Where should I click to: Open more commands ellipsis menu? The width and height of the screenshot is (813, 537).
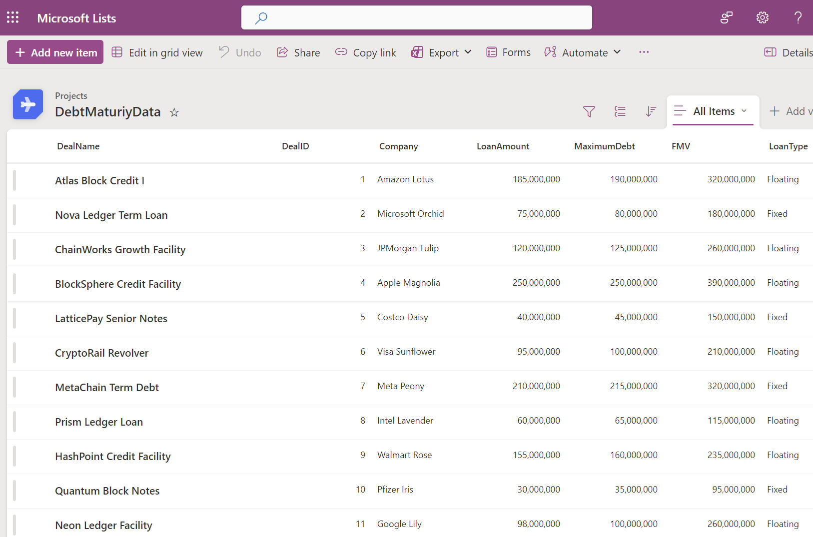coord(644,52)
